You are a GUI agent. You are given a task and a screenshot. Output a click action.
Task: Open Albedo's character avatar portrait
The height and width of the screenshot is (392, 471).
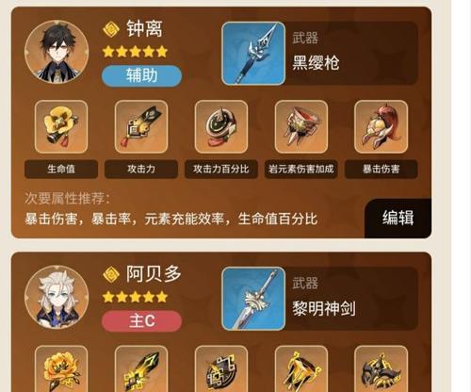point(57,297)
